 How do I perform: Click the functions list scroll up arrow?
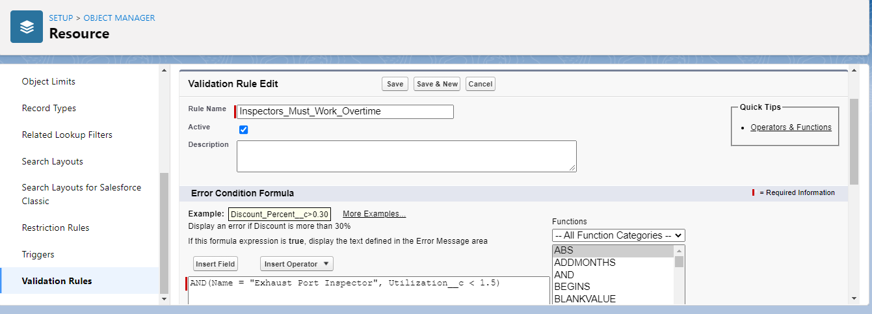[680, 250]
